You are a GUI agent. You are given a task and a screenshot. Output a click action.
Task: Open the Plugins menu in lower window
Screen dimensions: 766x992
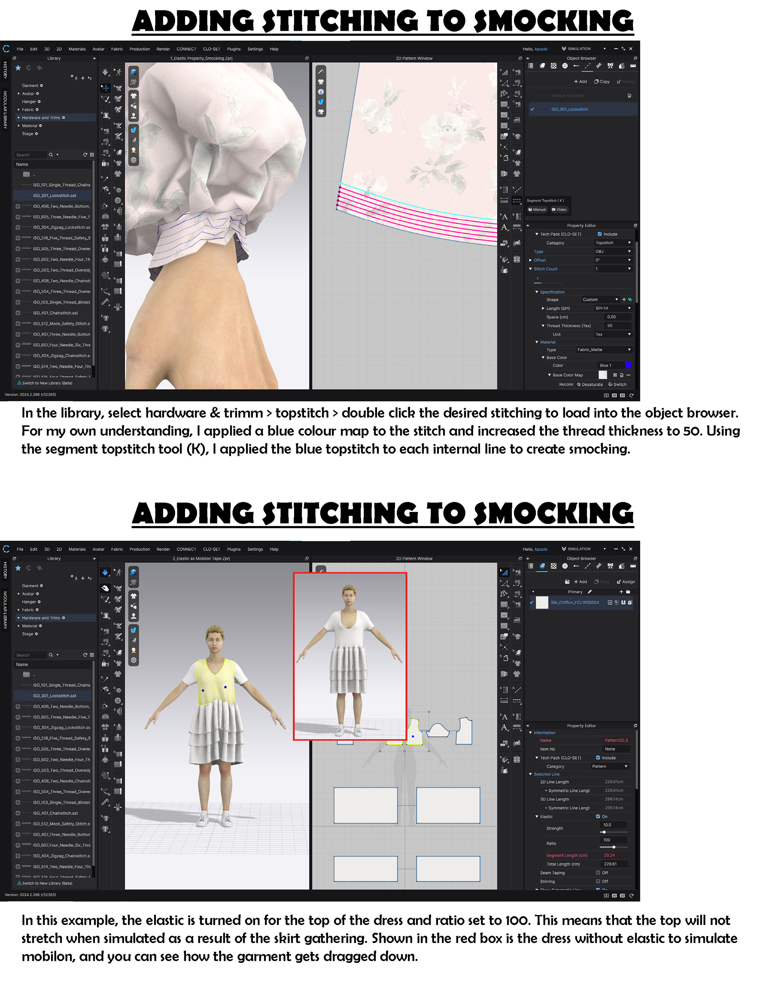[234, 549]
